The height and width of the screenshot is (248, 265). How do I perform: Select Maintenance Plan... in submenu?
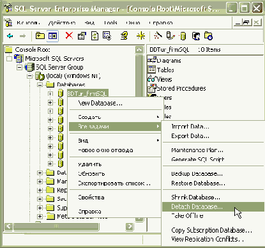click(213, 150)
